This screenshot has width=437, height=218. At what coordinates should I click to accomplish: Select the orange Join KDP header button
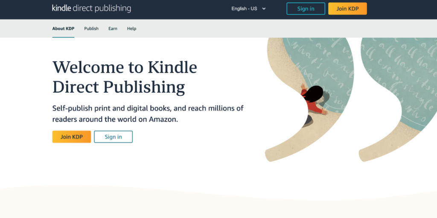click(x=347, y=8)
